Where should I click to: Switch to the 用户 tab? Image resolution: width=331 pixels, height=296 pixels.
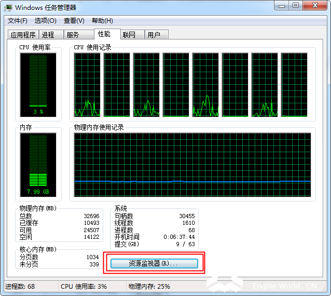[x=157, y=35]
